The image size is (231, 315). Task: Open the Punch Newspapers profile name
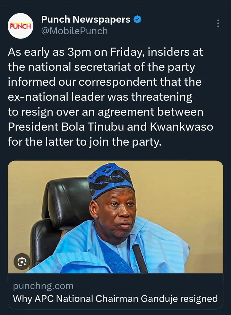click(x=86, y=20)
